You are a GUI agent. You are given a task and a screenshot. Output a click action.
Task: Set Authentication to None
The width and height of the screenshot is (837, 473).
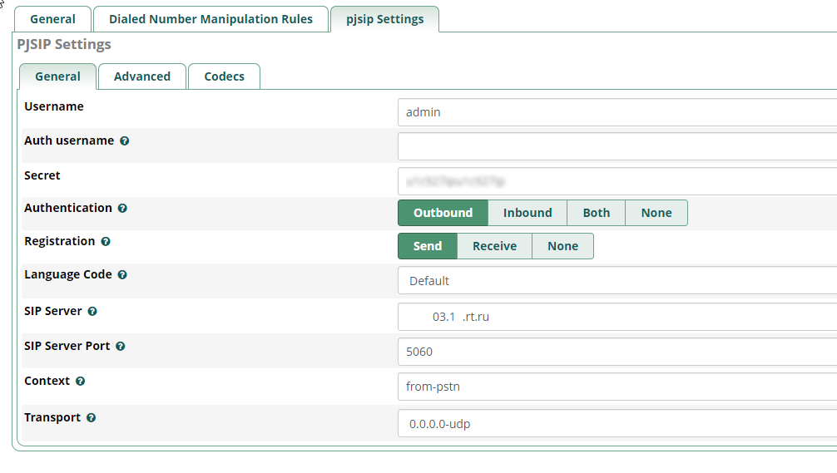(656, 213)
